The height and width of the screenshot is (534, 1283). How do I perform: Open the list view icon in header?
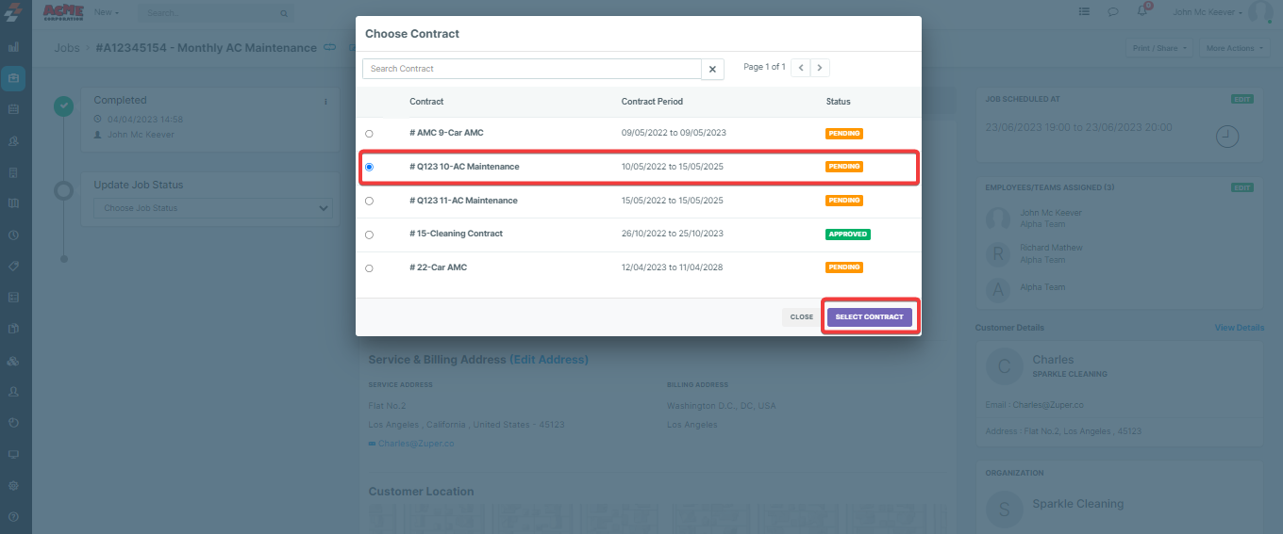coord(1084,12)
